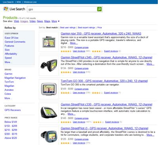Filter by TomTom brand
This screenshot has height=145, width=158.
tap(9, 82)
